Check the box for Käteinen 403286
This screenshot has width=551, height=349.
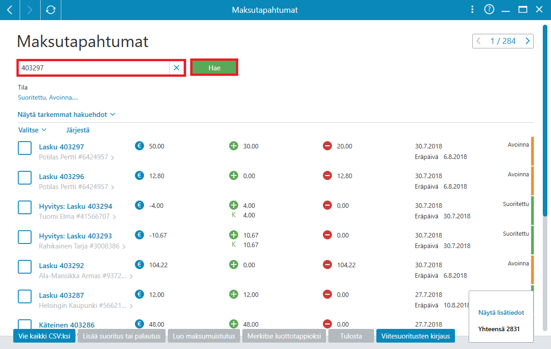pyautogui.click(x=25, y=323)
